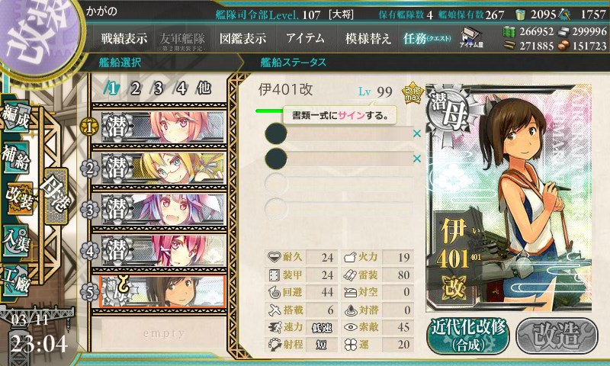610x366 pixels.
Task: Open the 図鑑表示 encyclopedia menu
Action: 242,38
